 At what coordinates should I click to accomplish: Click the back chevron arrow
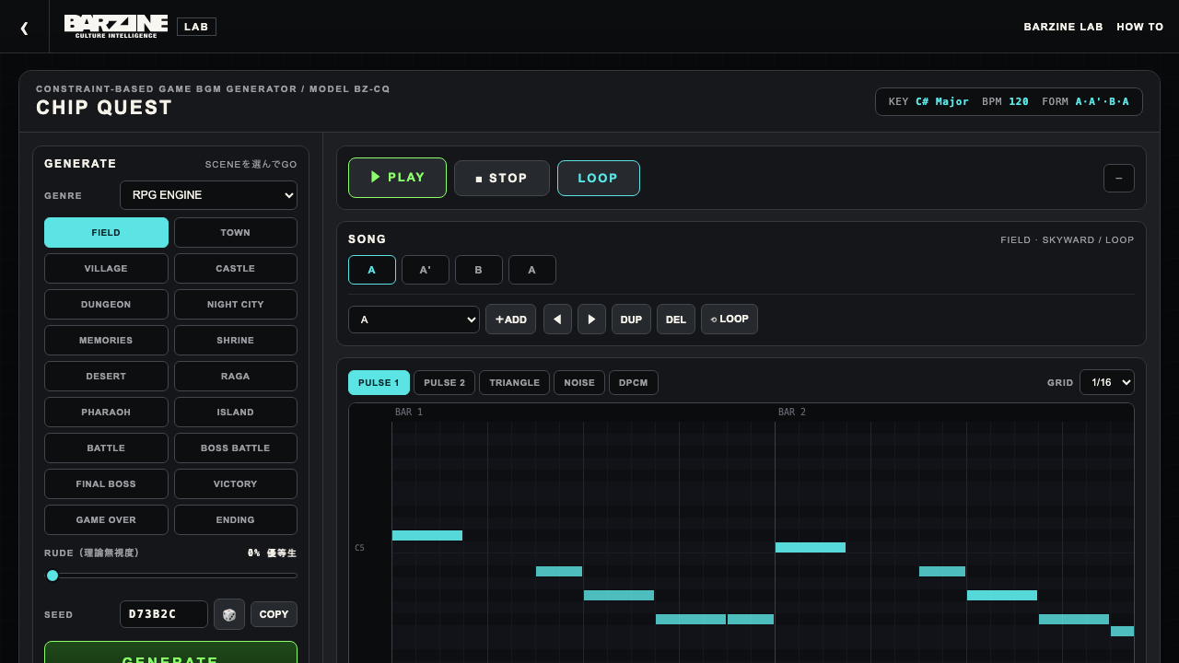click(24, 28)
